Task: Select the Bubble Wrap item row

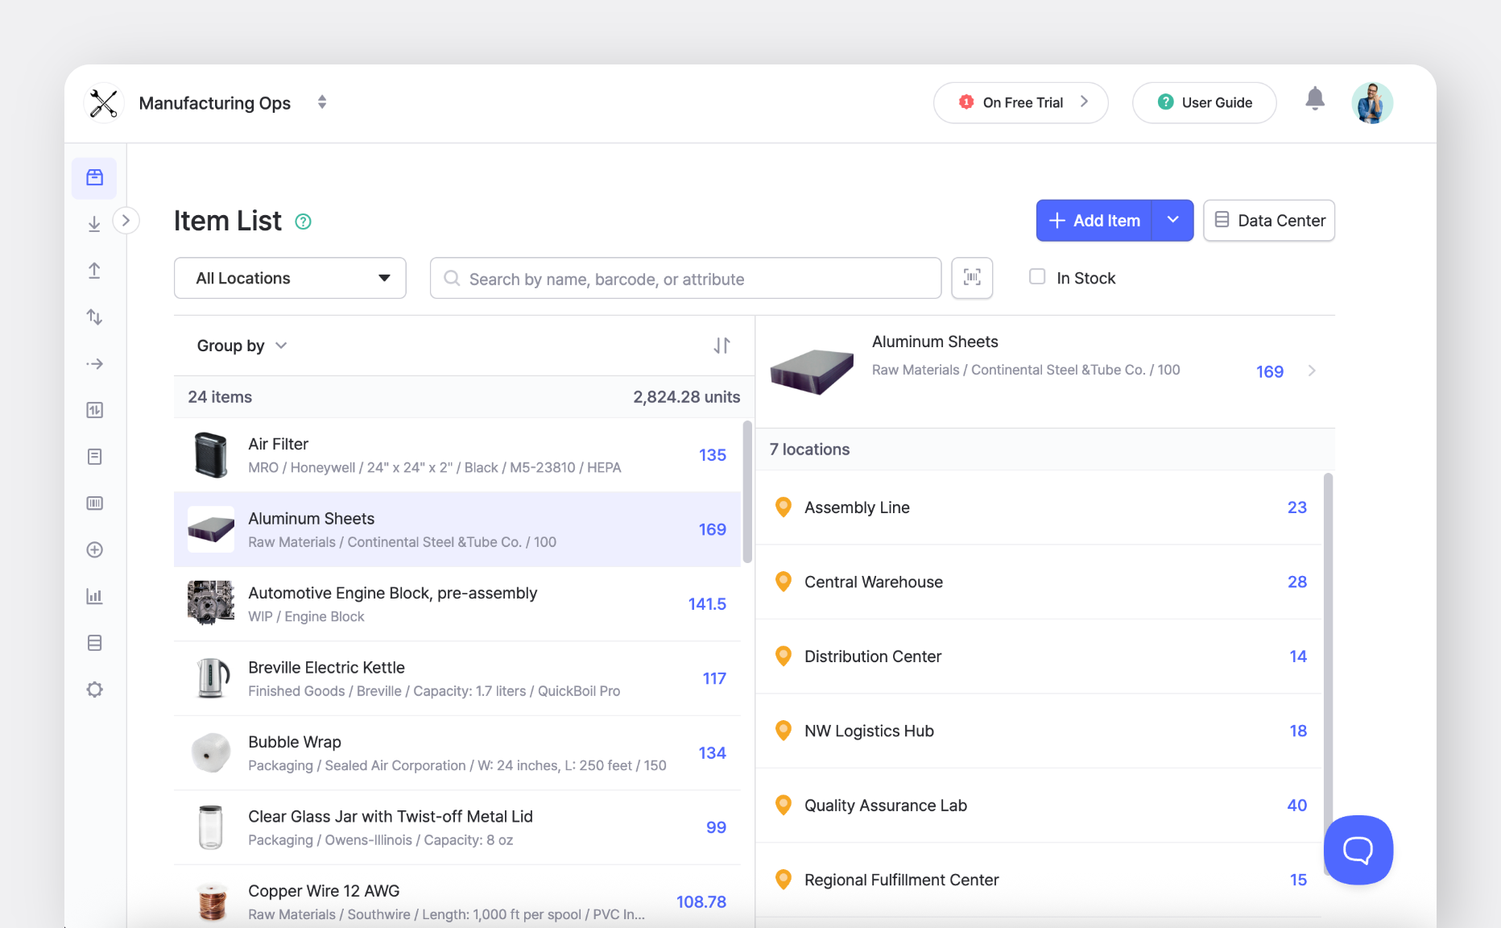Action: pyautogui.click(x=457, y=753)
